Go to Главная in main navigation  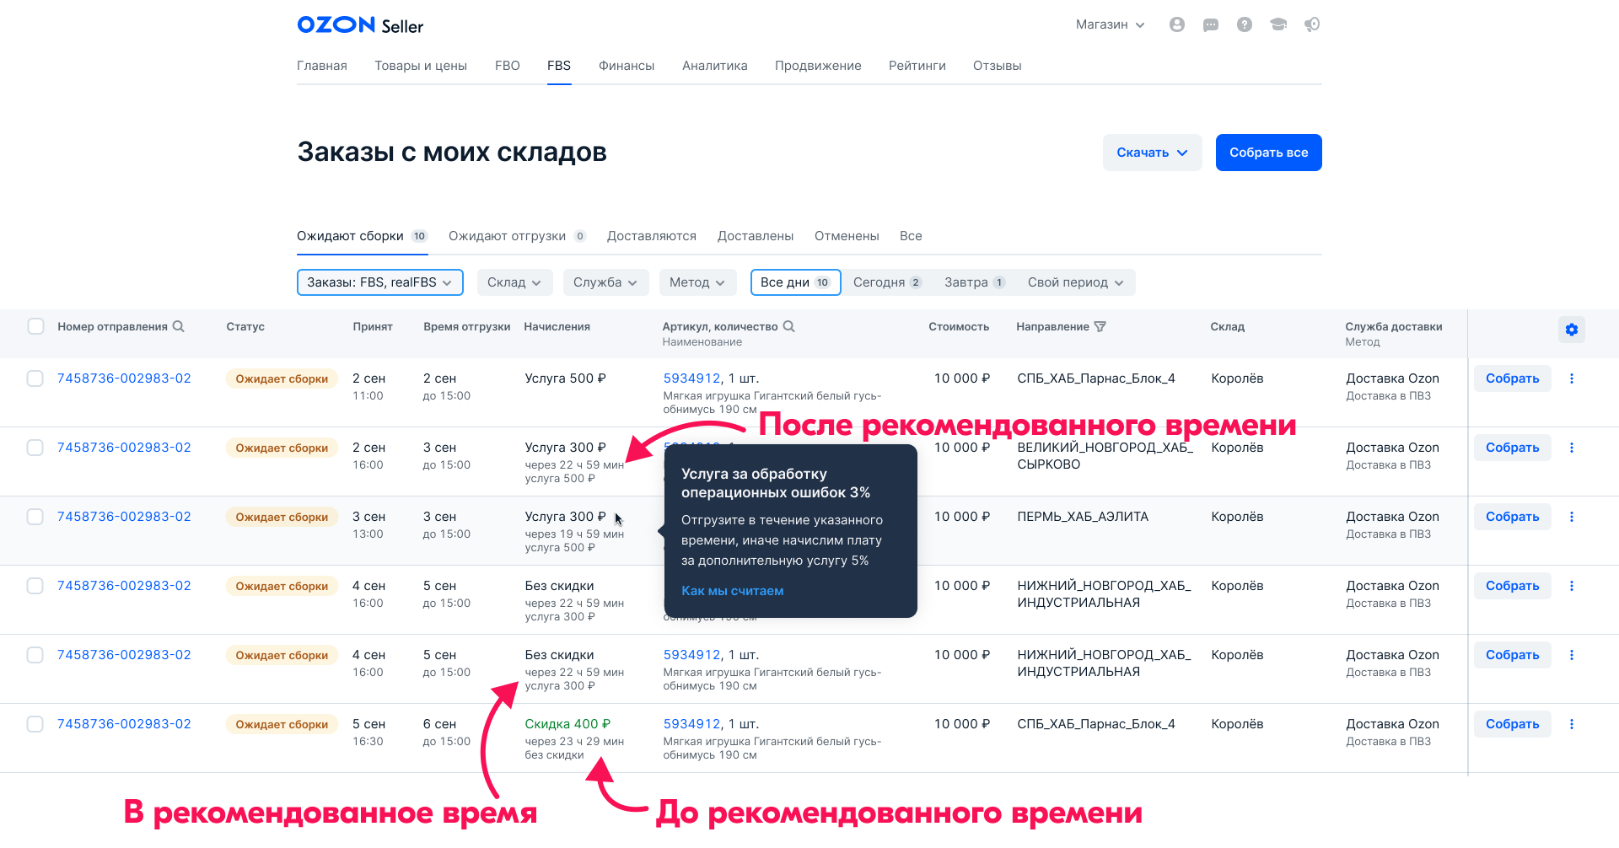tap(322, 66)
